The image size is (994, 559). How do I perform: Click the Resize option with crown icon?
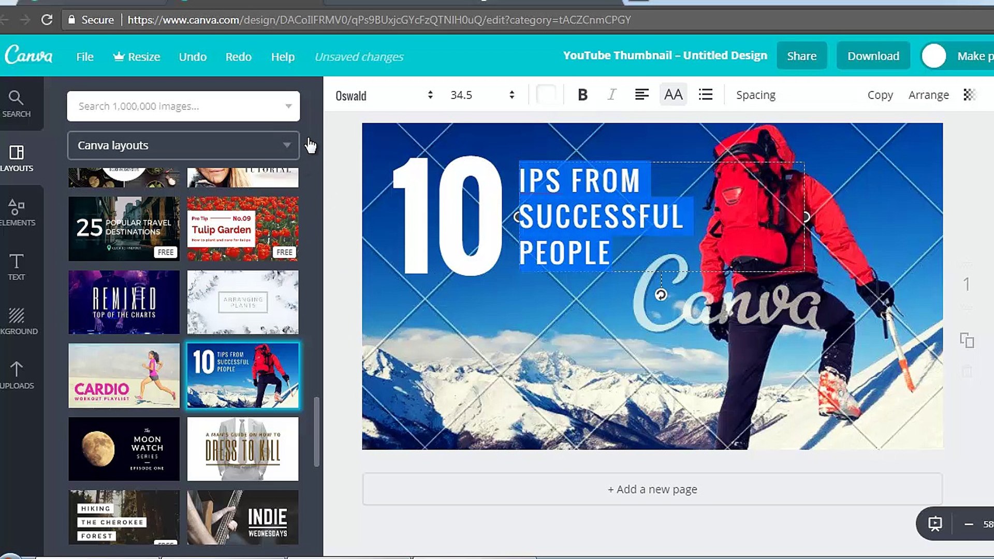136,56
